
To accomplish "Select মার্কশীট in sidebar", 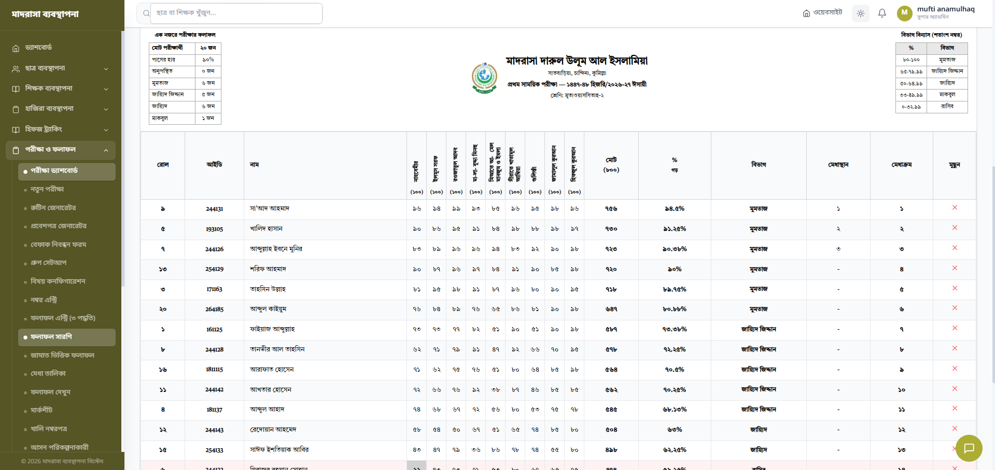I will (67, 410).
